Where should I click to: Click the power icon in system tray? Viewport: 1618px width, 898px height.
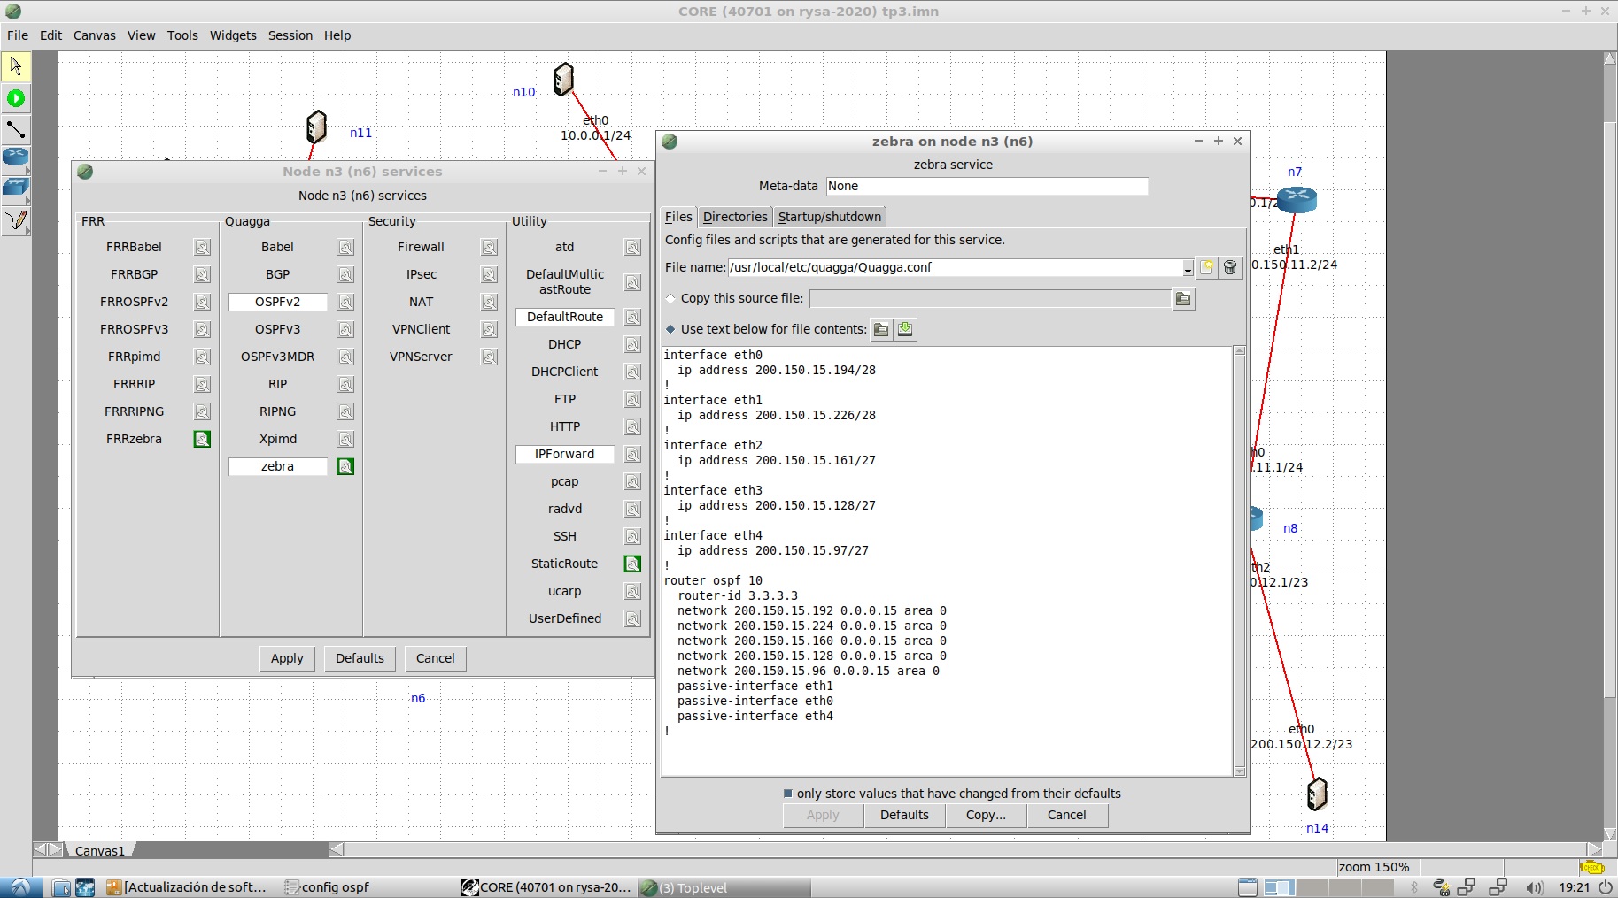(x=1605, y=887)
